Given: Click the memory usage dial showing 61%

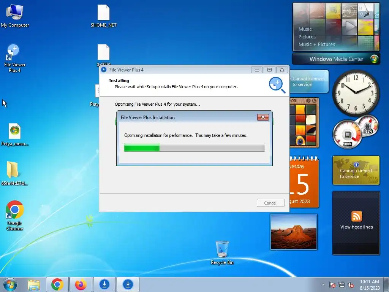Looking at the screenshot, I should [x=368, y=125].
